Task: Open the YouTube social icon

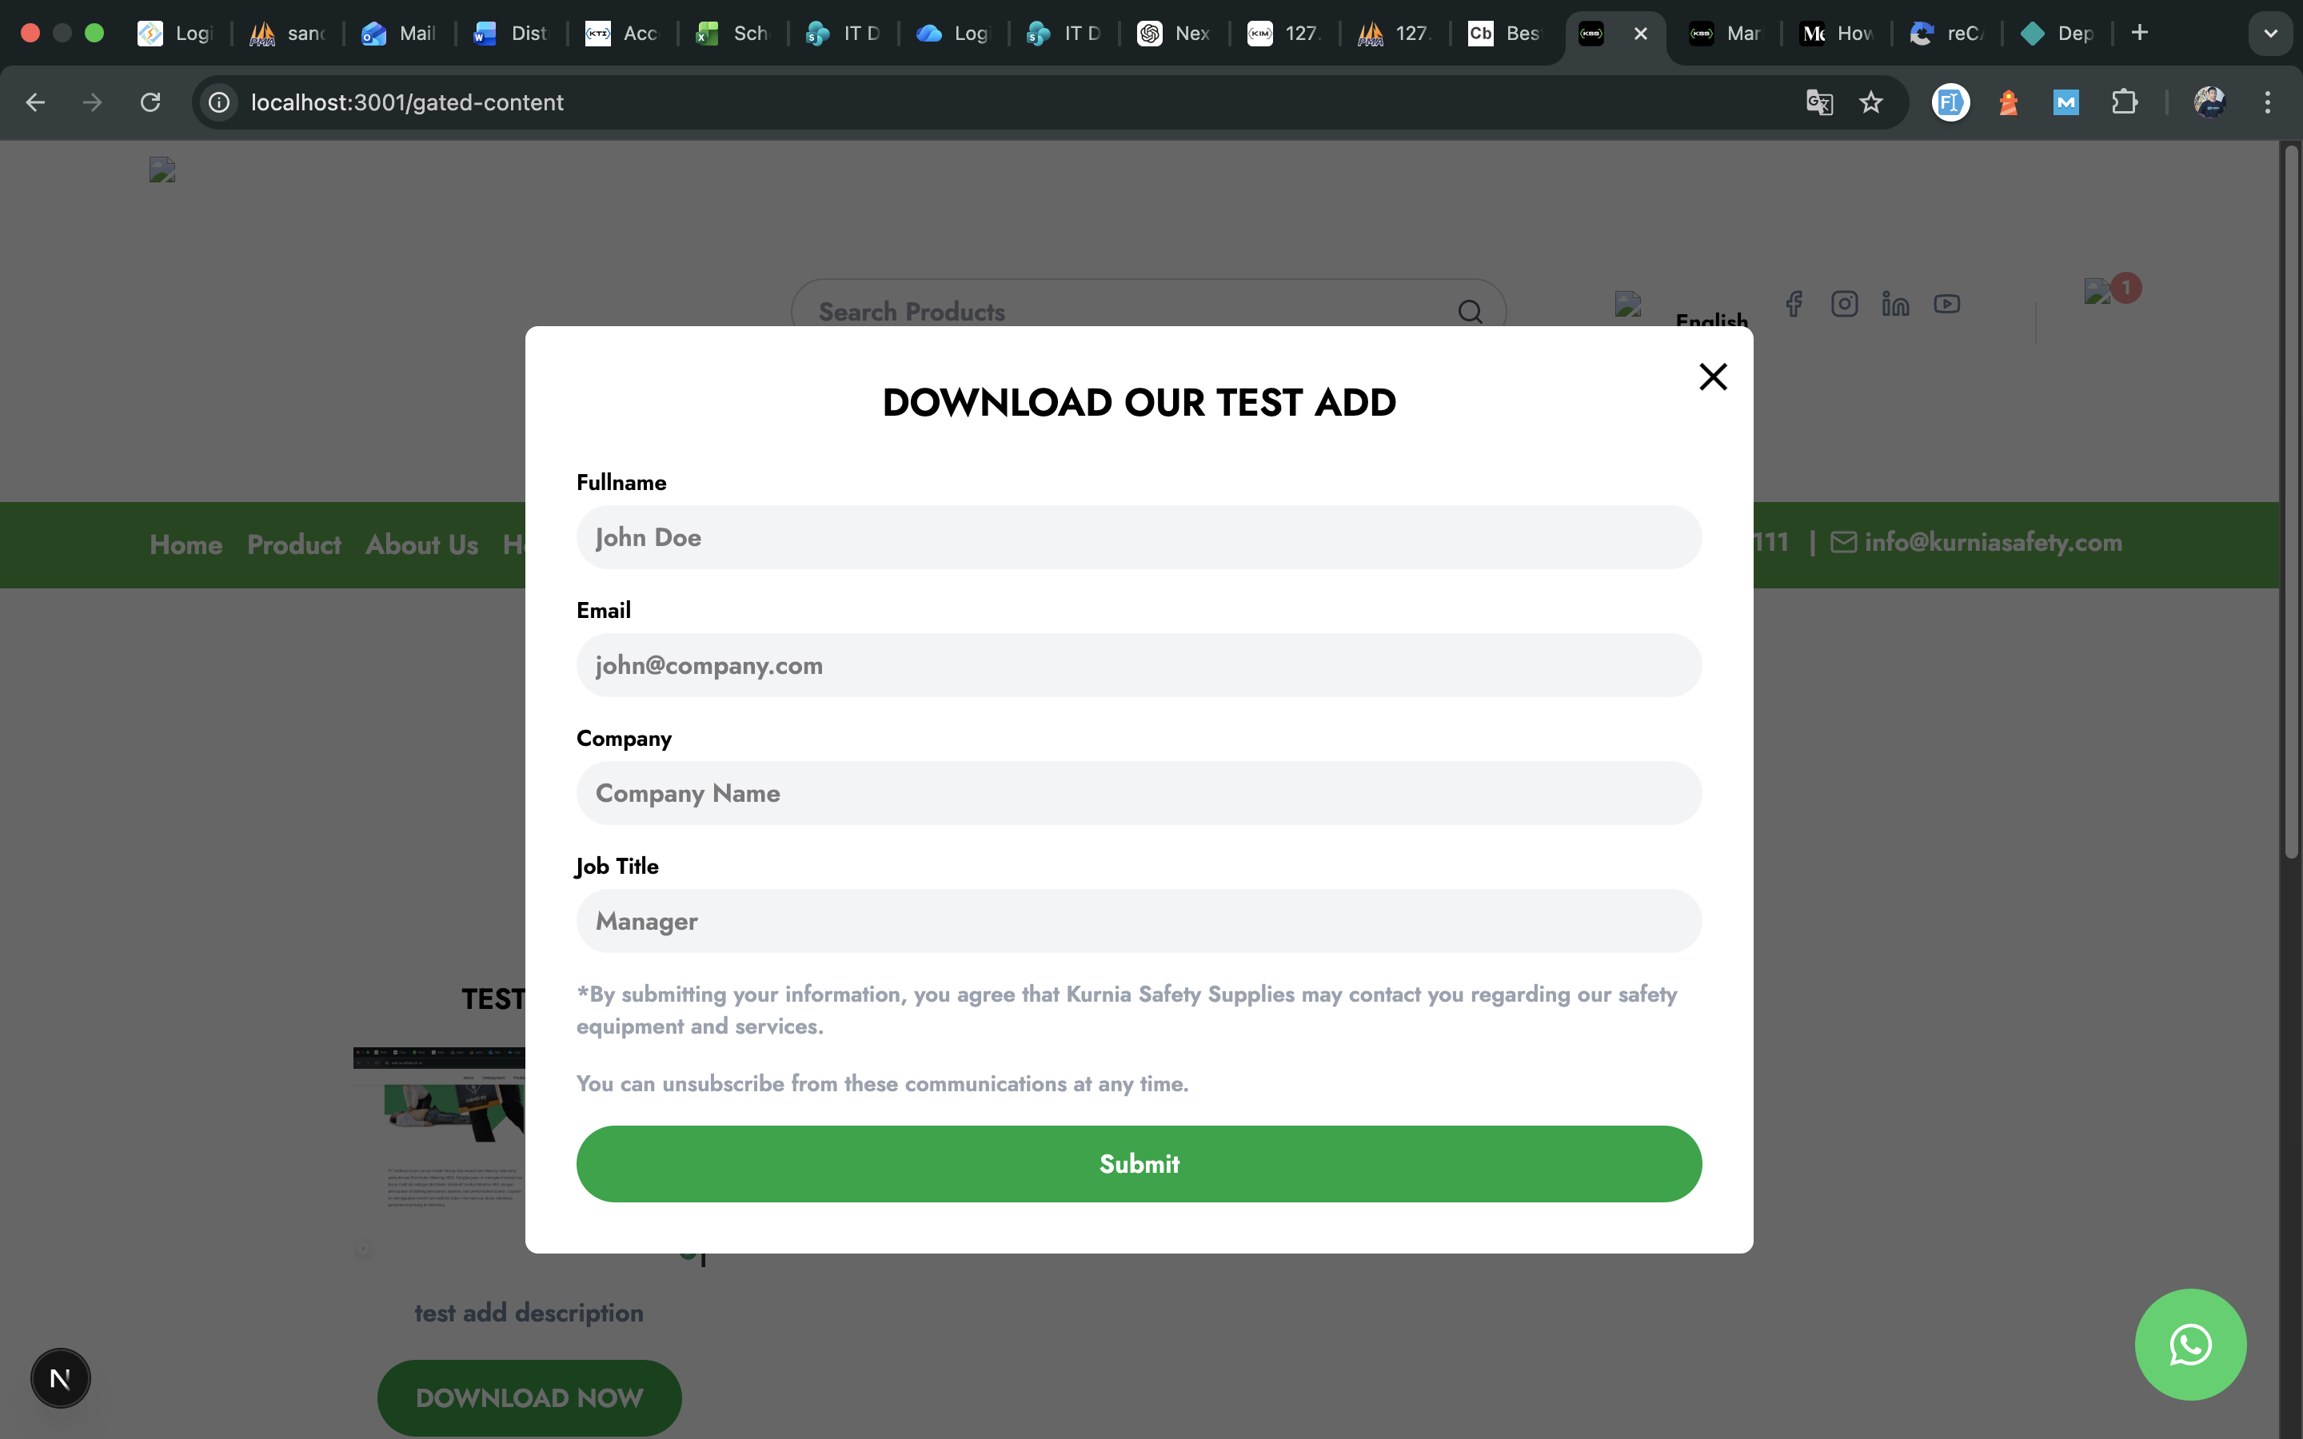Action: click(x=1946, y=304)
